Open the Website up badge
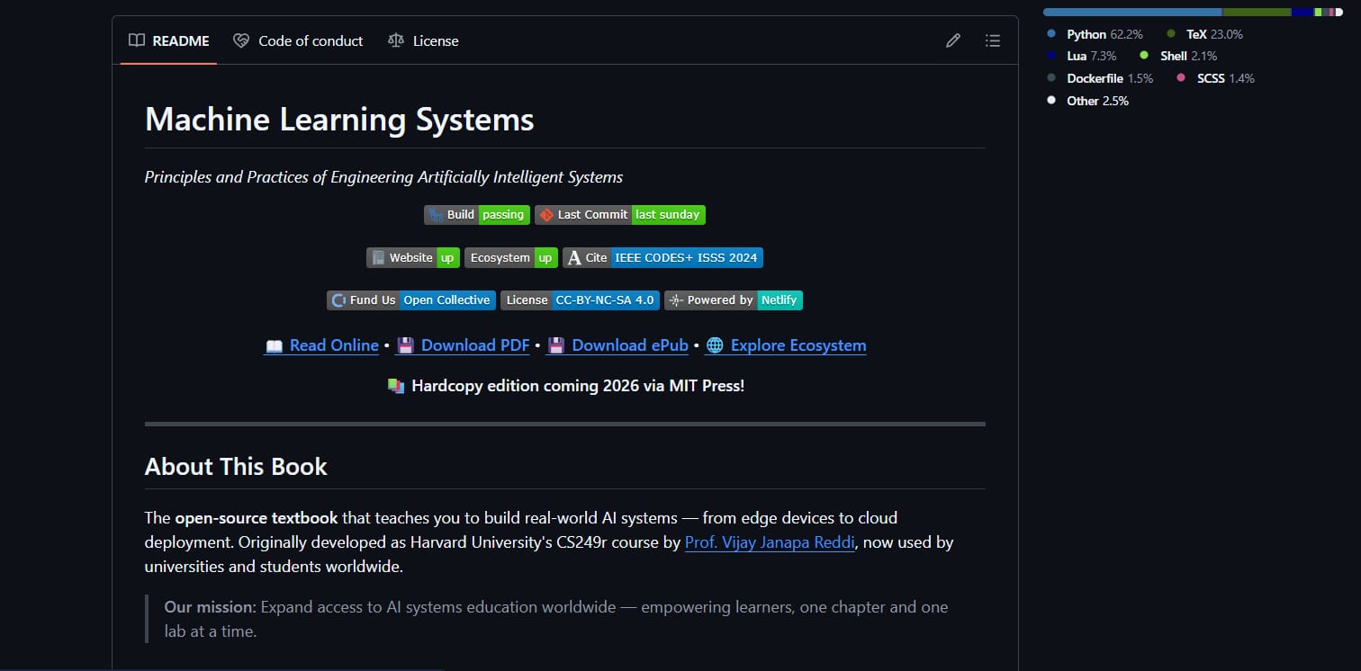1361x671 pixels. tap(412, 258)
